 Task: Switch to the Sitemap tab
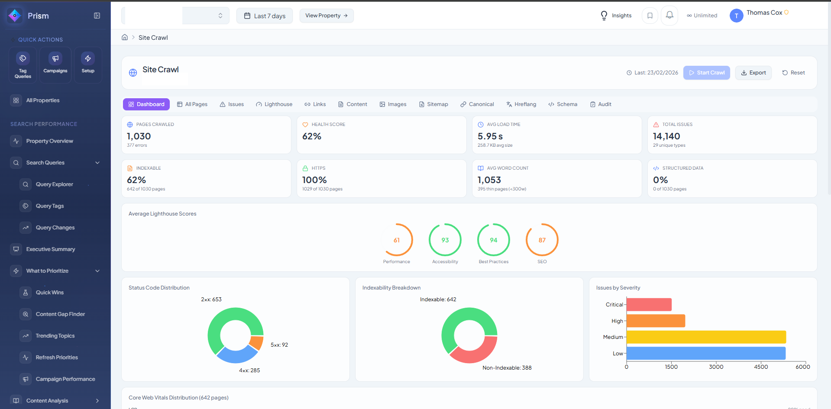(433, 104)
